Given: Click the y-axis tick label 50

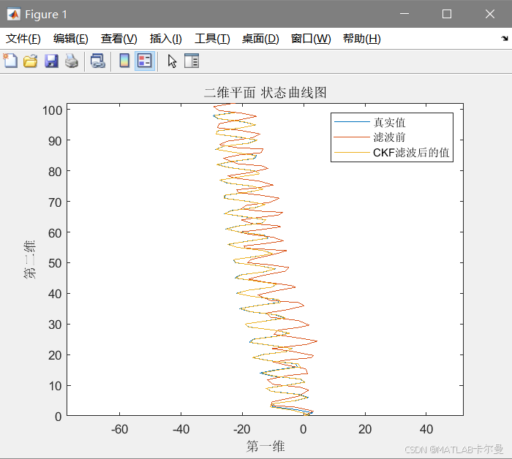Looking at the screenshot, I should (x=55, y=263).
